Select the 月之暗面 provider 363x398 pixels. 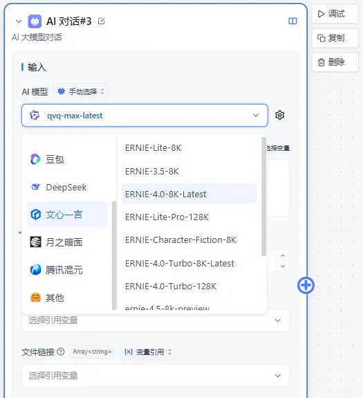(x=67, y=242)
